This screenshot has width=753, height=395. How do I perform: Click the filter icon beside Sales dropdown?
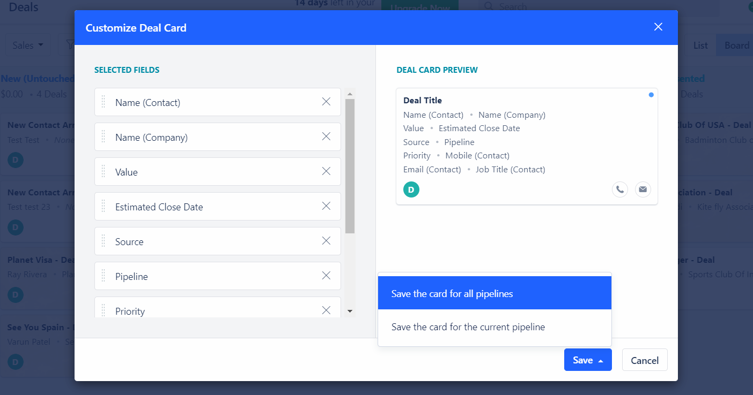pyautogui.click(x=71, y=44)
